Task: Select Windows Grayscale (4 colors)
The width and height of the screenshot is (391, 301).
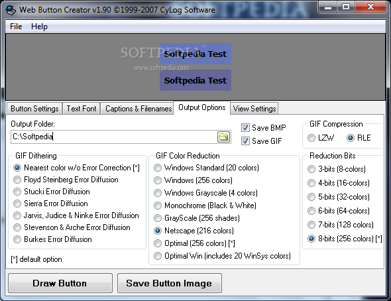Action: pyautogui.click(x=205, y=193)
